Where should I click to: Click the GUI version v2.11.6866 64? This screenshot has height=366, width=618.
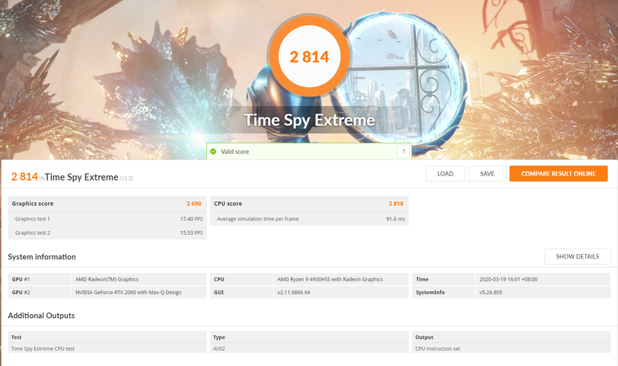pos(294,292)
